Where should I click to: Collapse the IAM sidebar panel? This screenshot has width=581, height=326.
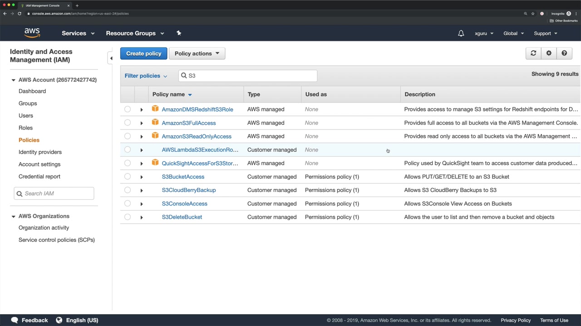pos(111,58)
